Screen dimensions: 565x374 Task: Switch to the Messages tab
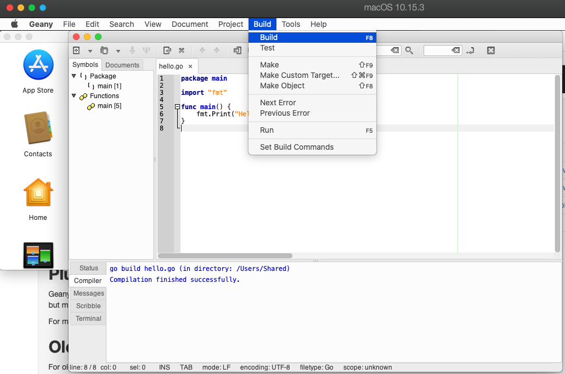pyautogui.click(x=89, y=293)
